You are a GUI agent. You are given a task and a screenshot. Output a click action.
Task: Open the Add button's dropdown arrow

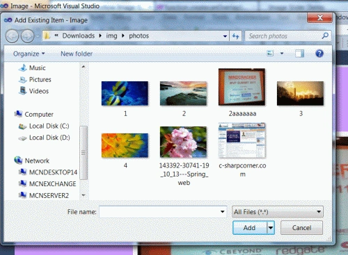[271, 228]
